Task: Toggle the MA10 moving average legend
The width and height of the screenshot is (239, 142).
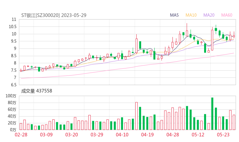Action: click(191, 15)
